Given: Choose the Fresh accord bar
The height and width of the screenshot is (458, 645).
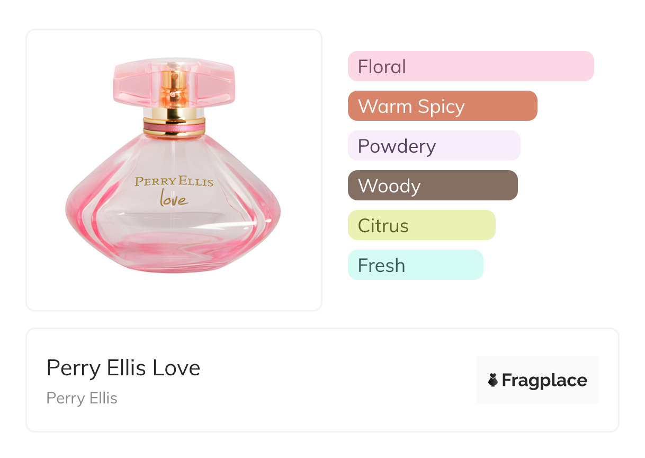Looking at the screenshot, I should 415,265.
